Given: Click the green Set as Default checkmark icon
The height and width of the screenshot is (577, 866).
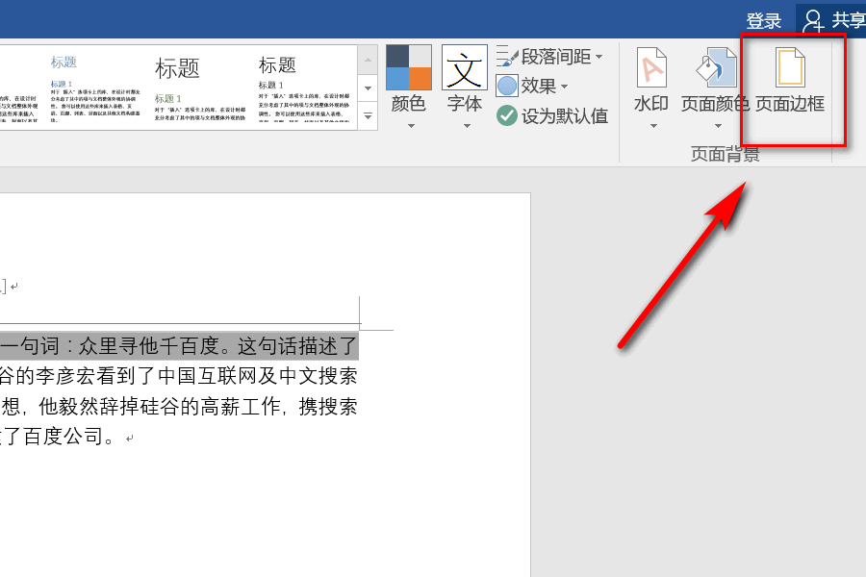Looking at the screenshot, I should pyautogui.click(x=506, y=116).
